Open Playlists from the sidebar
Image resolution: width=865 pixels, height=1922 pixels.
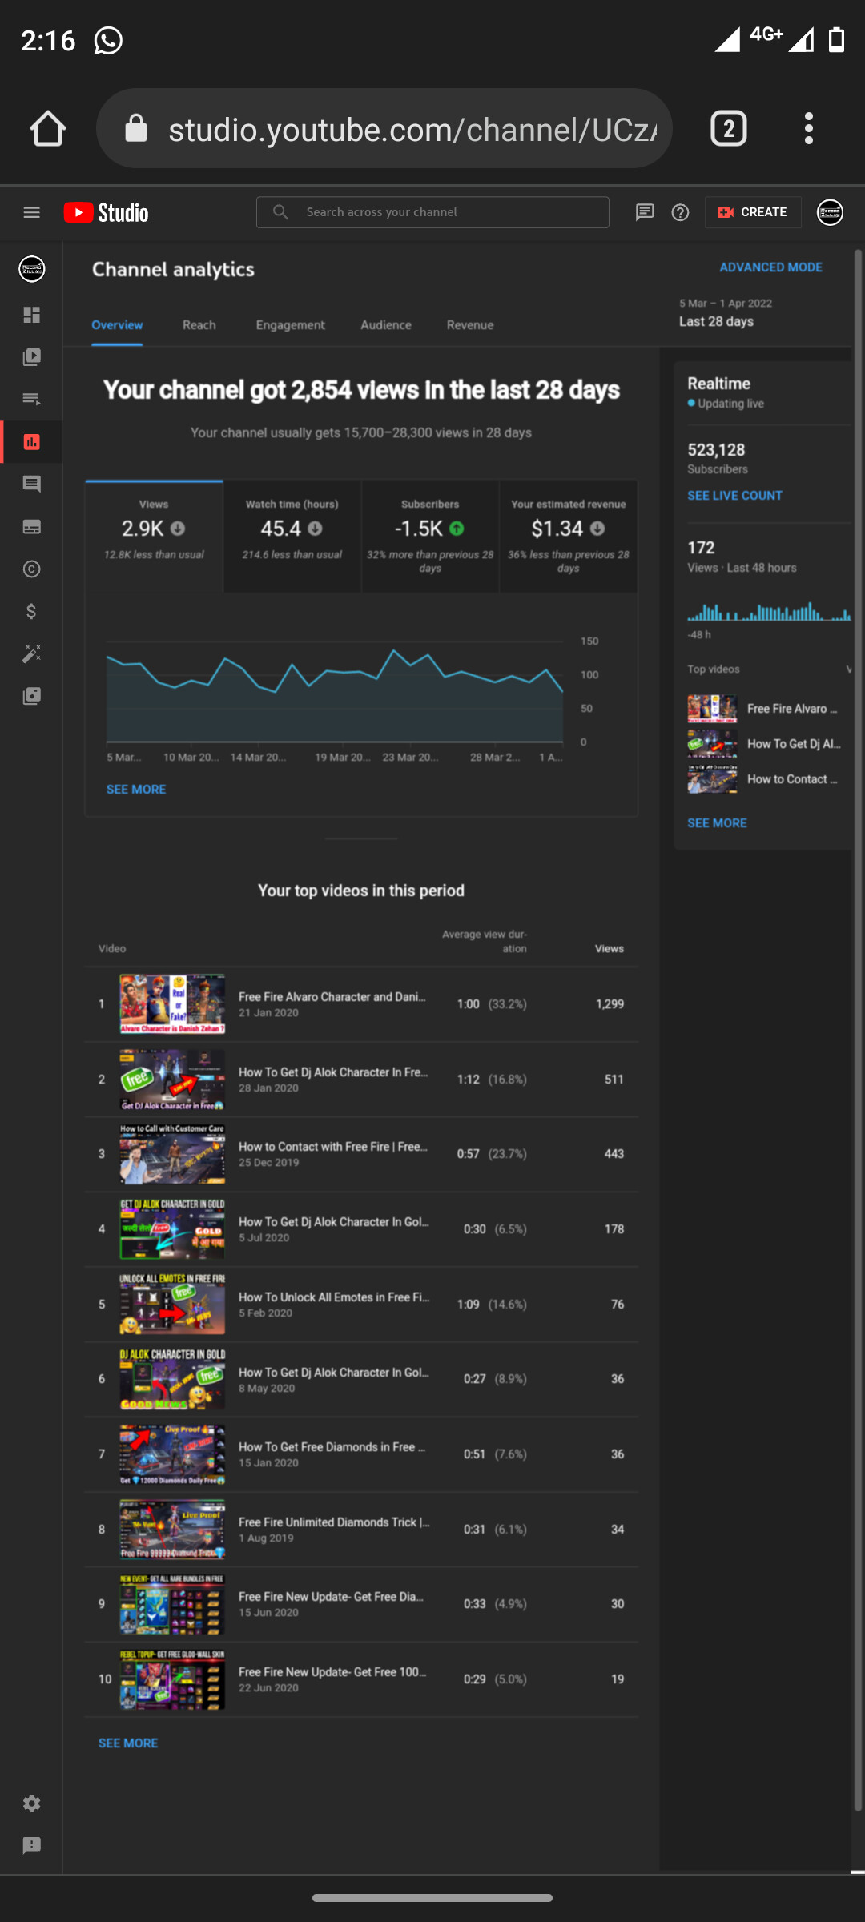click(31, 399)
